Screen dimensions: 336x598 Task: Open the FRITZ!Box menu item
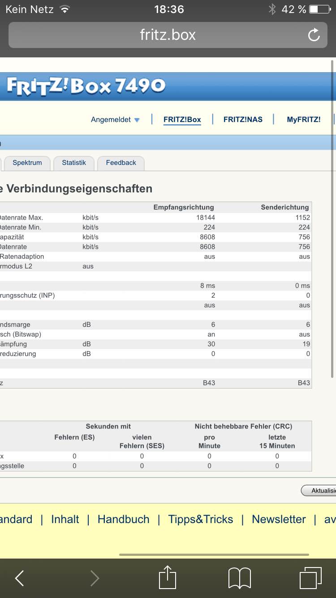[x=182, y=120]
